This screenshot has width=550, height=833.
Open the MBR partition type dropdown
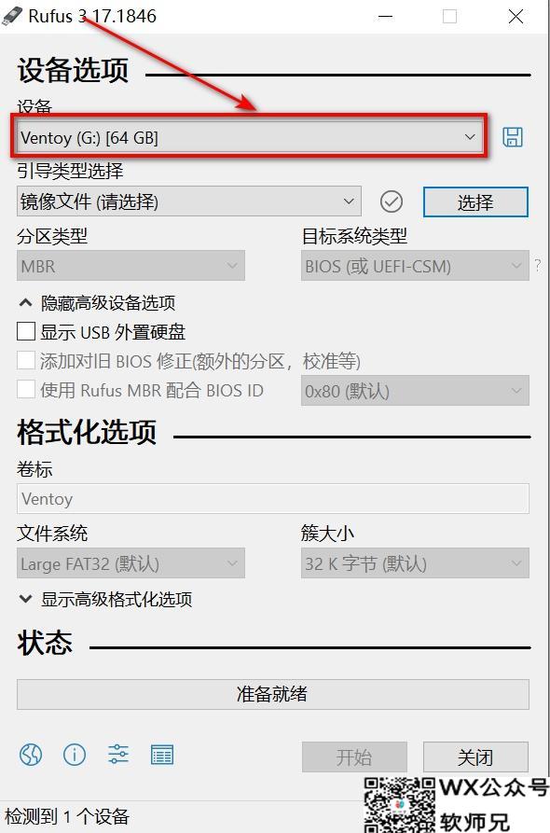tap(131, 266)
